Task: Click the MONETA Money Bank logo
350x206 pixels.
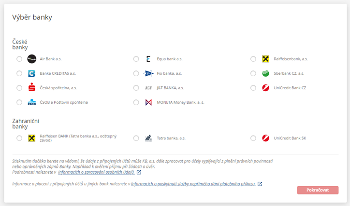Action: point(148,102)
